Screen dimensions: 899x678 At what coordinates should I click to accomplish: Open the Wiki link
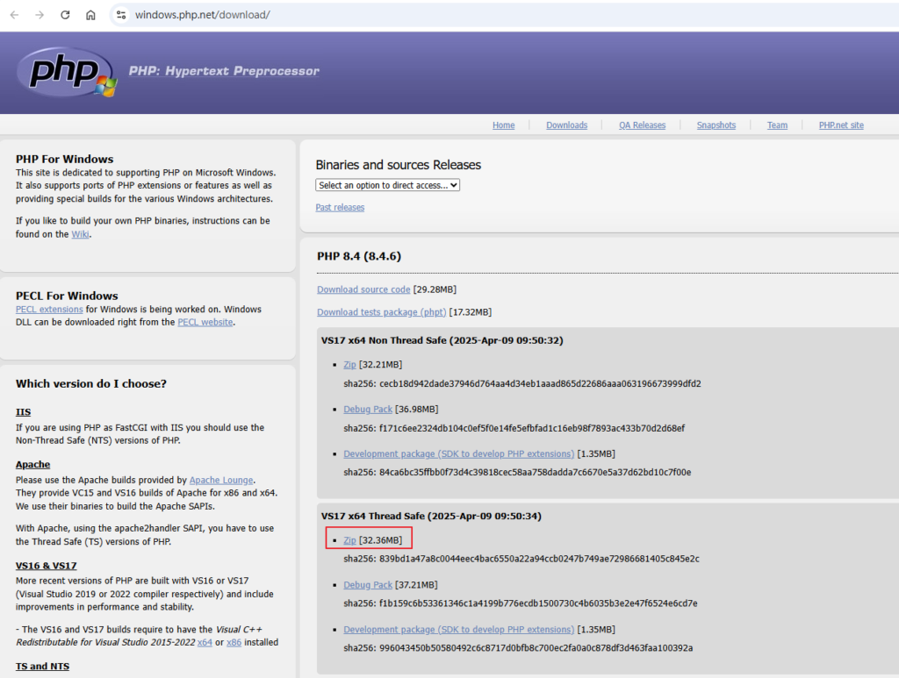click(80, 233)
